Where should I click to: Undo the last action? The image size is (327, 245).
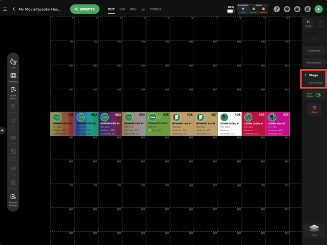(308, 23)
